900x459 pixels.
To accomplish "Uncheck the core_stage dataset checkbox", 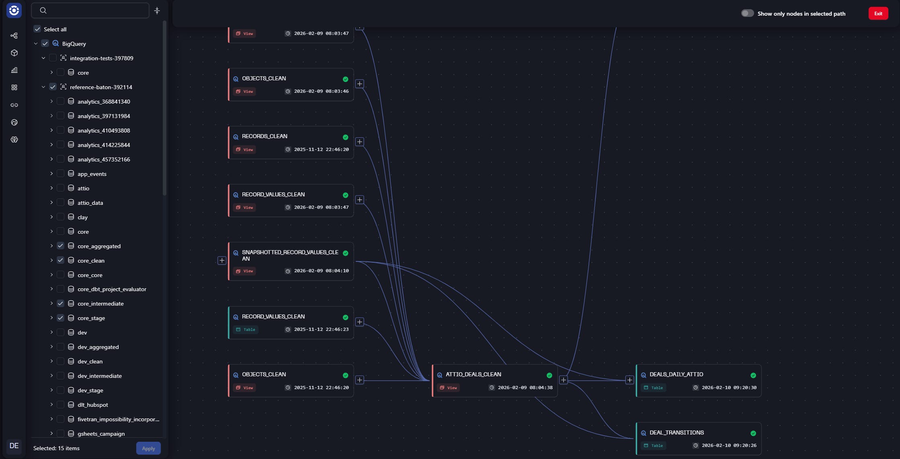I will pyautogui.click(x=60, y=318).
